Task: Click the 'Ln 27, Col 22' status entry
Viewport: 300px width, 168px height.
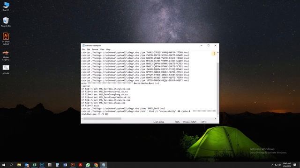Action: [159, 122]
